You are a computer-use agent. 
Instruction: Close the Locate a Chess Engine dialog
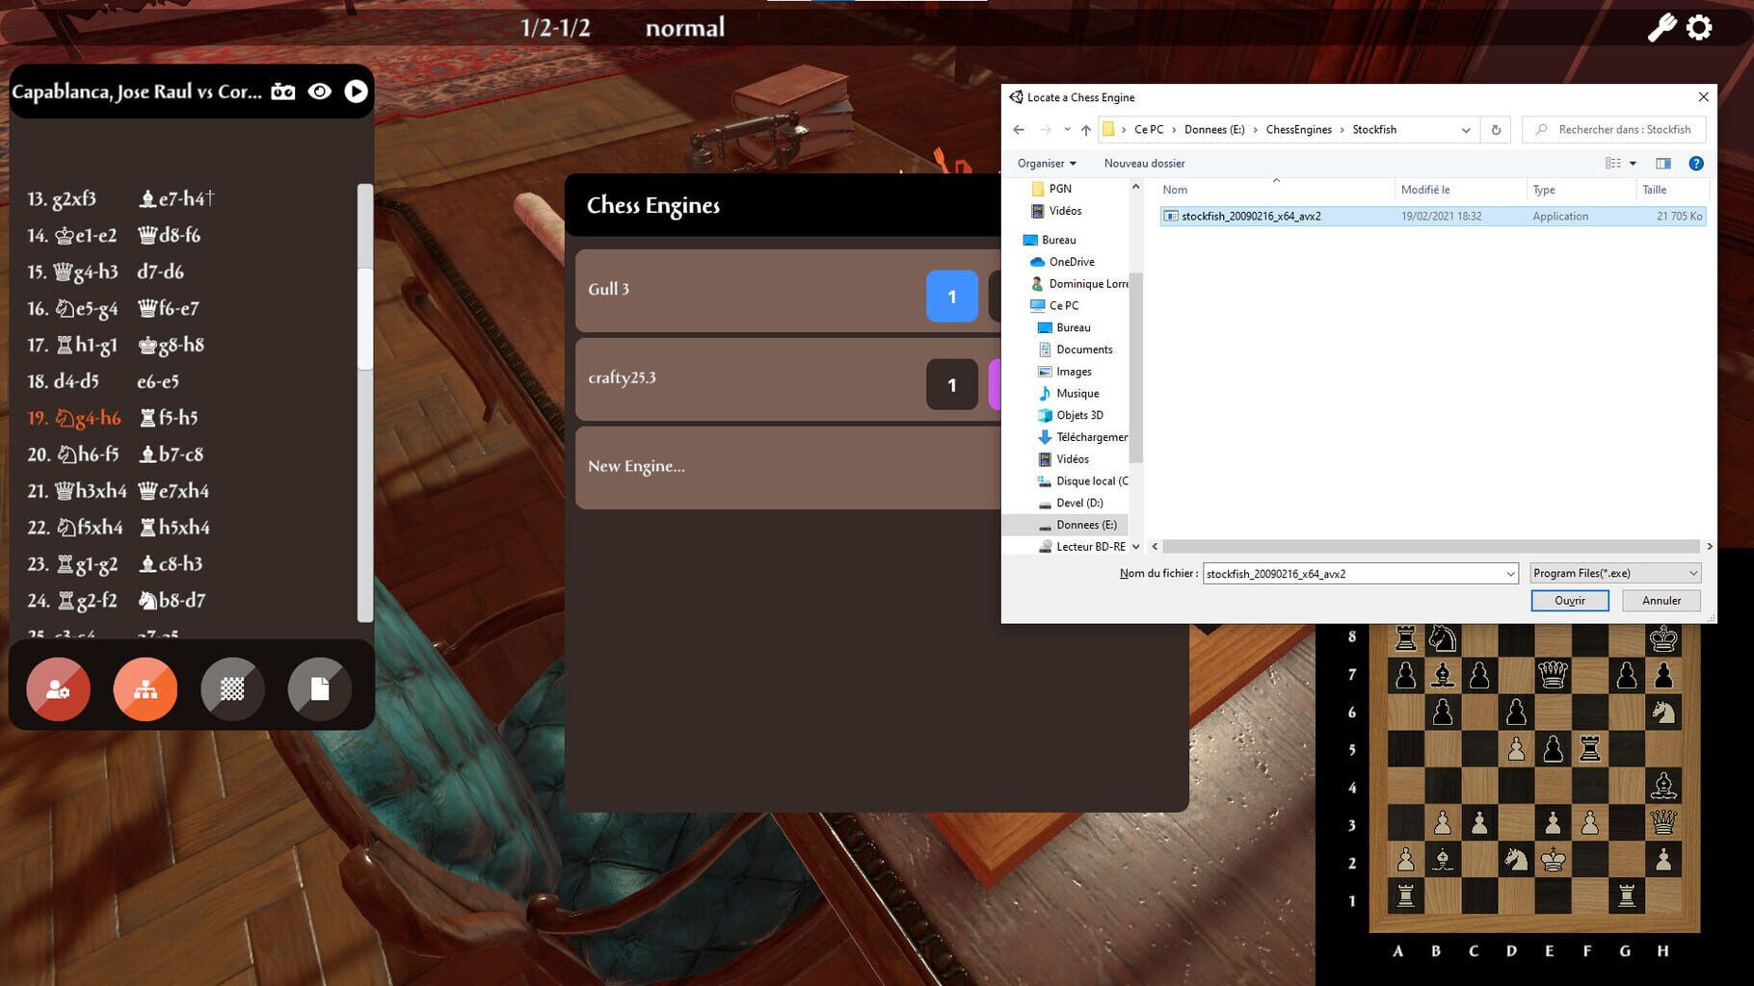pyautogui.click(x=1703, y=97)
